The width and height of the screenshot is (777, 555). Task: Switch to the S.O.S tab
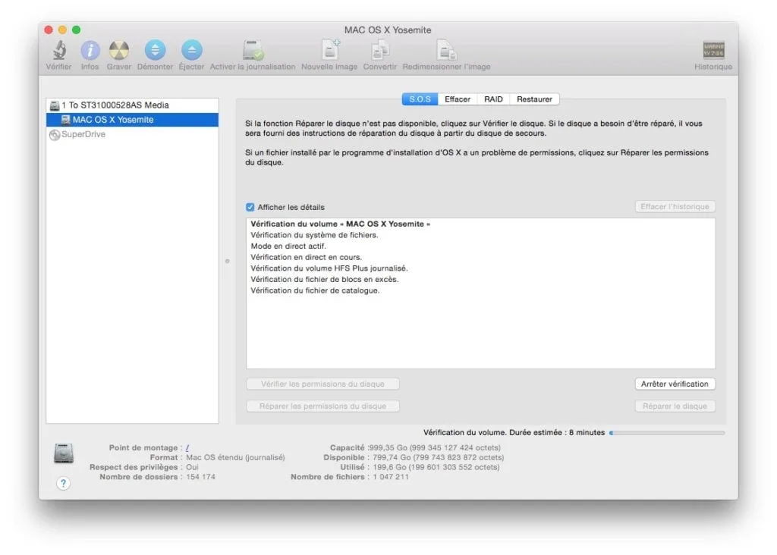click(420, 99)
